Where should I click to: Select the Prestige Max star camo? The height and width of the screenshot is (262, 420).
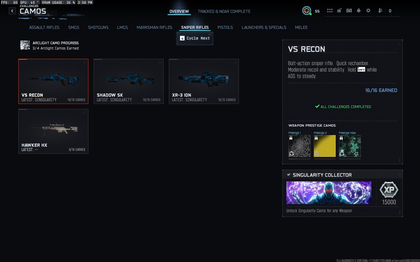pos(350,146)
